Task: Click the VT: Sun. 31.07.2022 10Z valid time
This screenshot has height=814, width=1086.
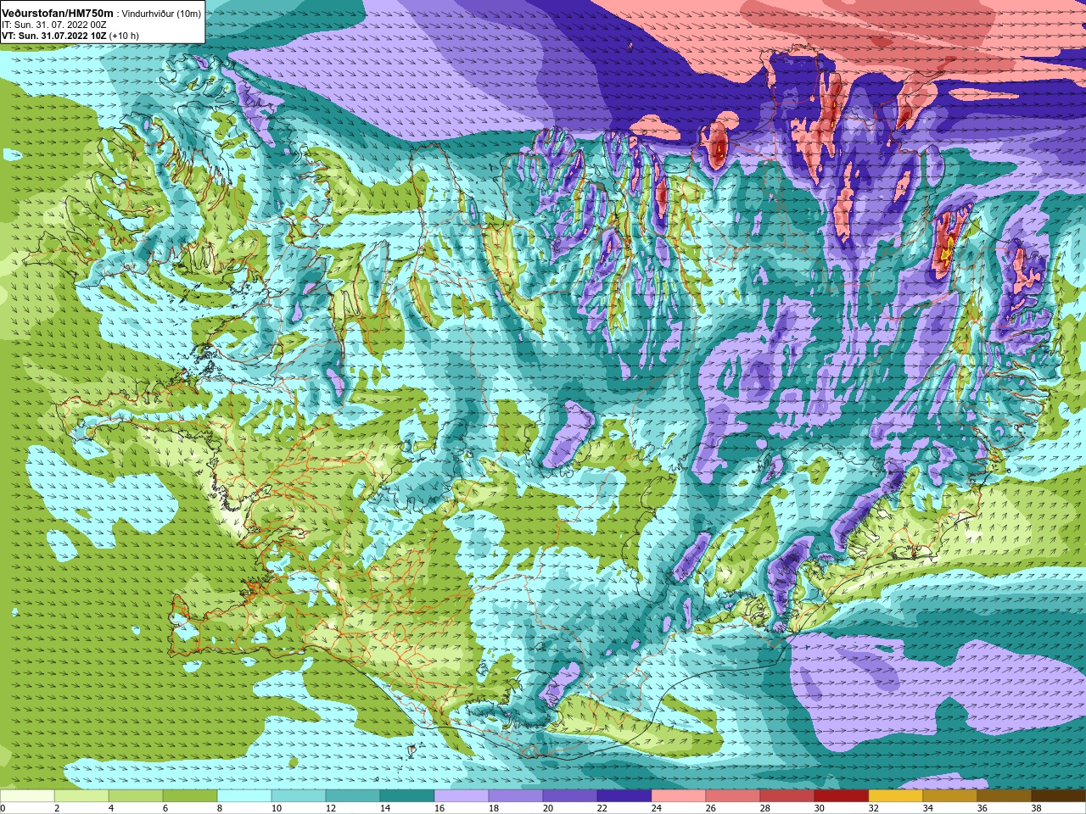Action: coord(53,36)
